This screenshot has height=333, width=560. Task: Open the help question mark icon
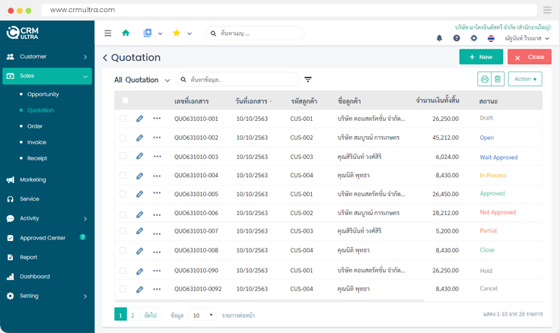coord(457,38)
